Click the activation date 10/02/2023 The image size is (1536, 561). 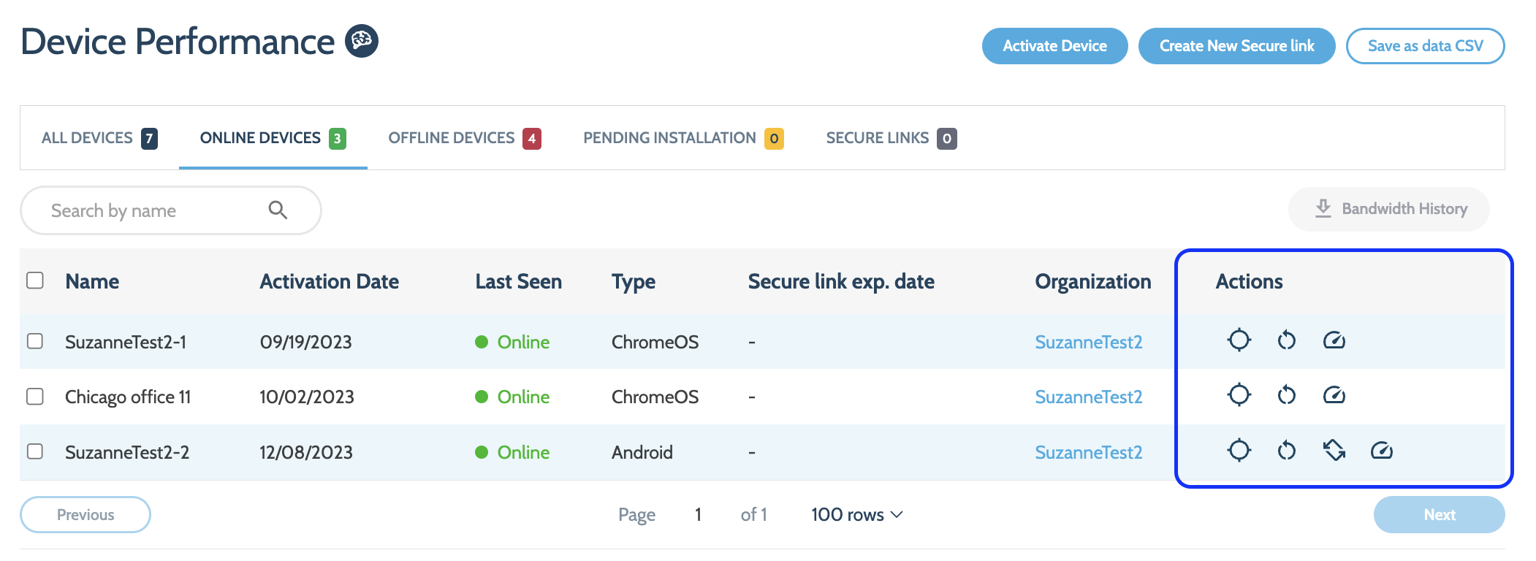(307, 397)
